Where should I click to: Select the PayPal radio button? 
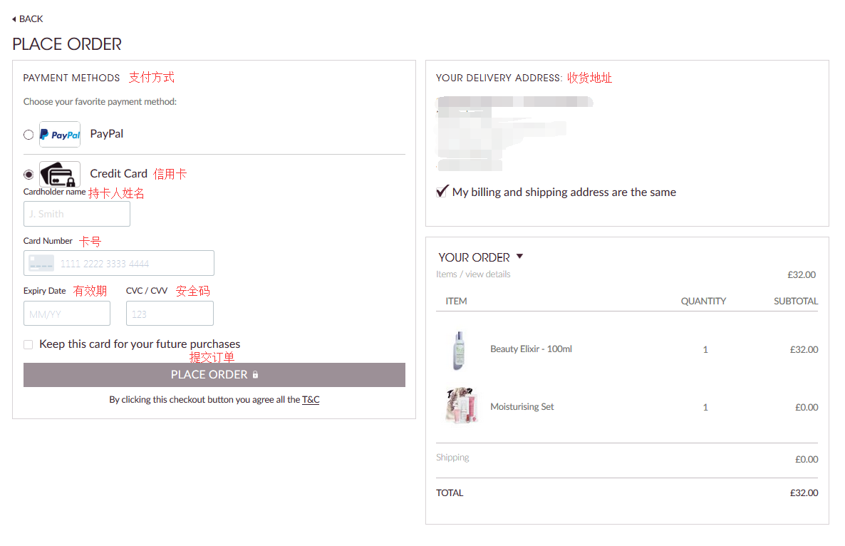(x=28, y=135)
